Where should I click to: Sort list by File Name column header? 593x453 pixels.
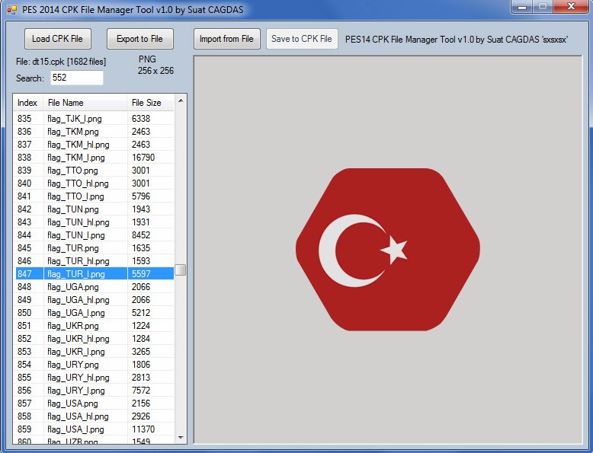pyautogui.click(x=85, y=103)
